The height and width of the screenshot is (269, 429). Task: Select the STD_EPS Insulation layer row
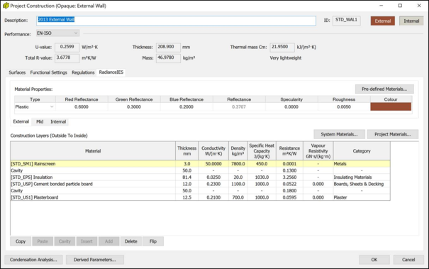(x=200, y=177)
